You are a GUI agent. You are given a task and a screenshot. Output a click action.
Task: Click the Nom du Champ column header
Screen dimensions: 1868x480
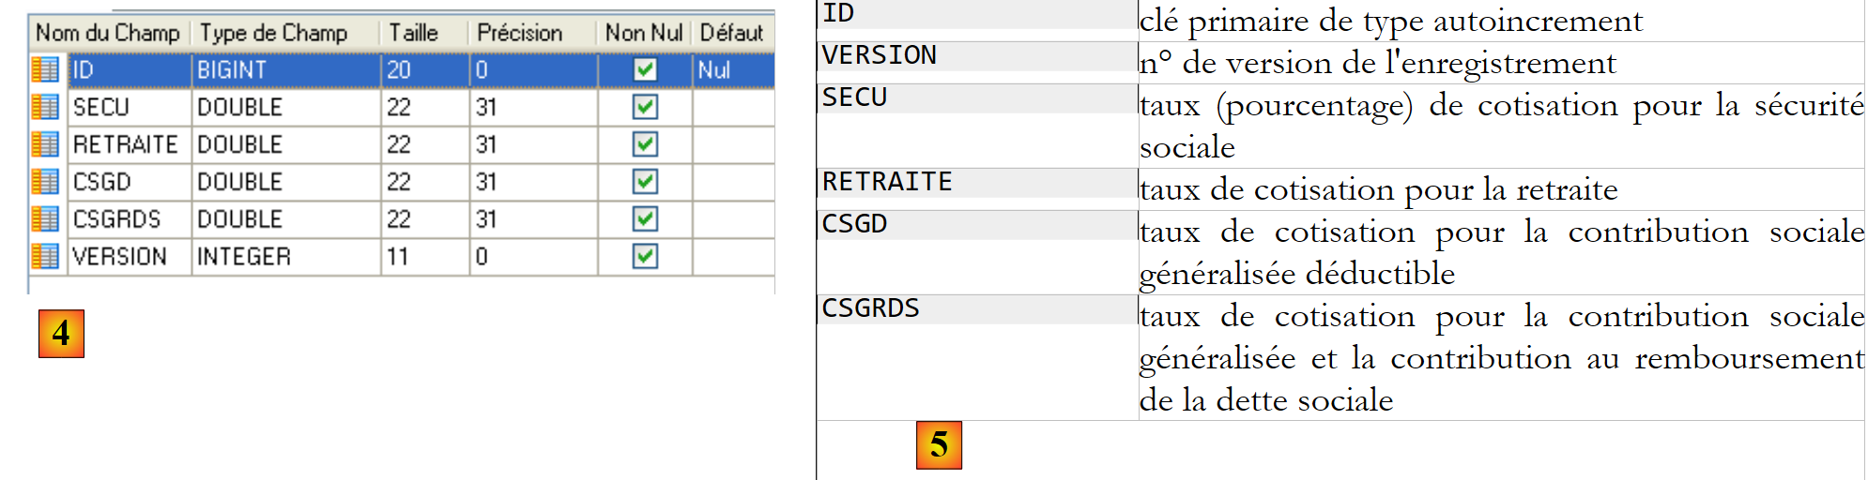(x=108, y=33)
